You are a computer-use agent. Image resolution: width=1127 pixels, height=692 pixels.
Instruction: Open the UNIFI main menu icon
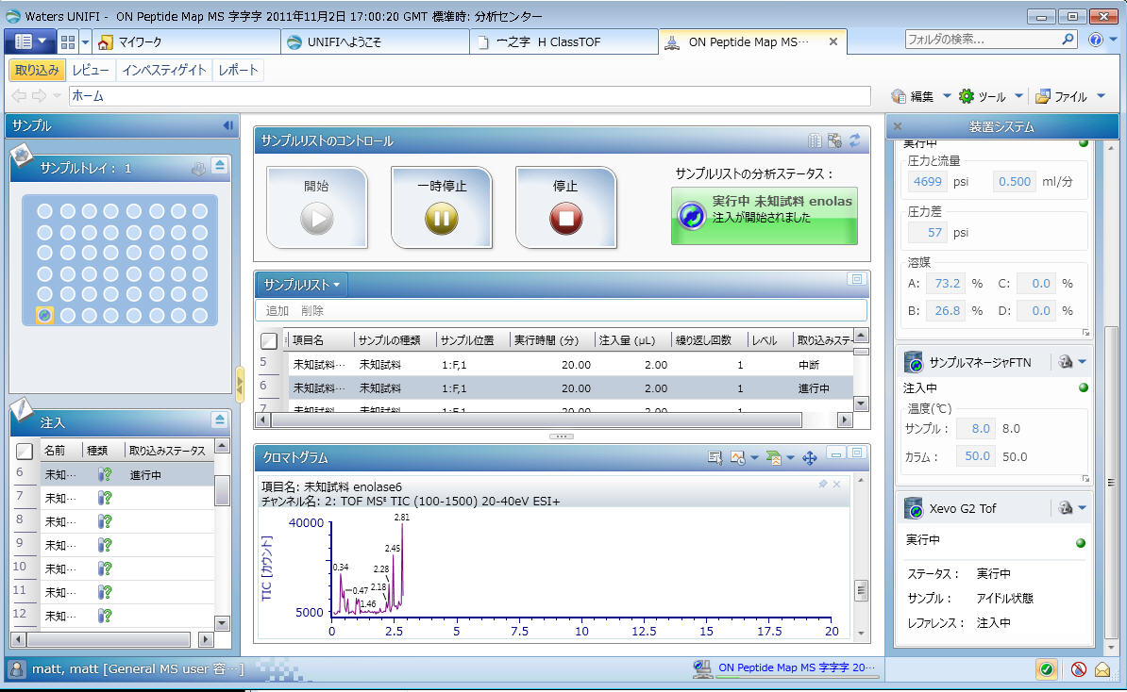click(24, 41)
